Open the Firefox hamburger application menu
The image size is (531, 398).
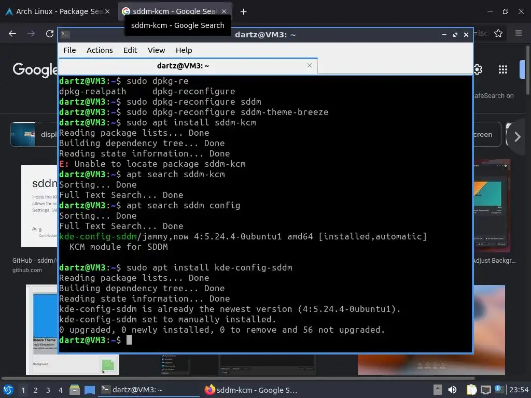click(519, 33)
